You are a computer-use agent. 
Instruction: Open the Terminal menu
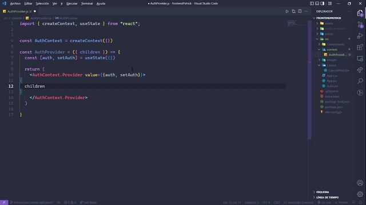(87, 3)
